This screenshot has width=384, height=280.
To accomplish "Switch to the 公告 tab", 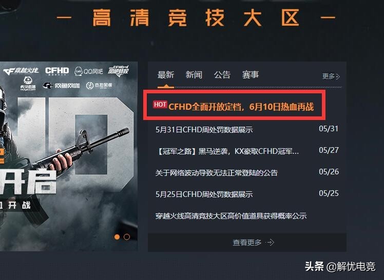I will coord(222,74).
